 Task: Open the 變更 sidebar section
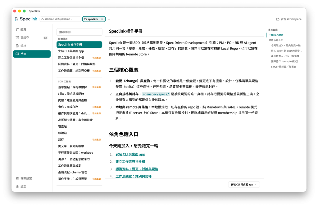[32, 29]
